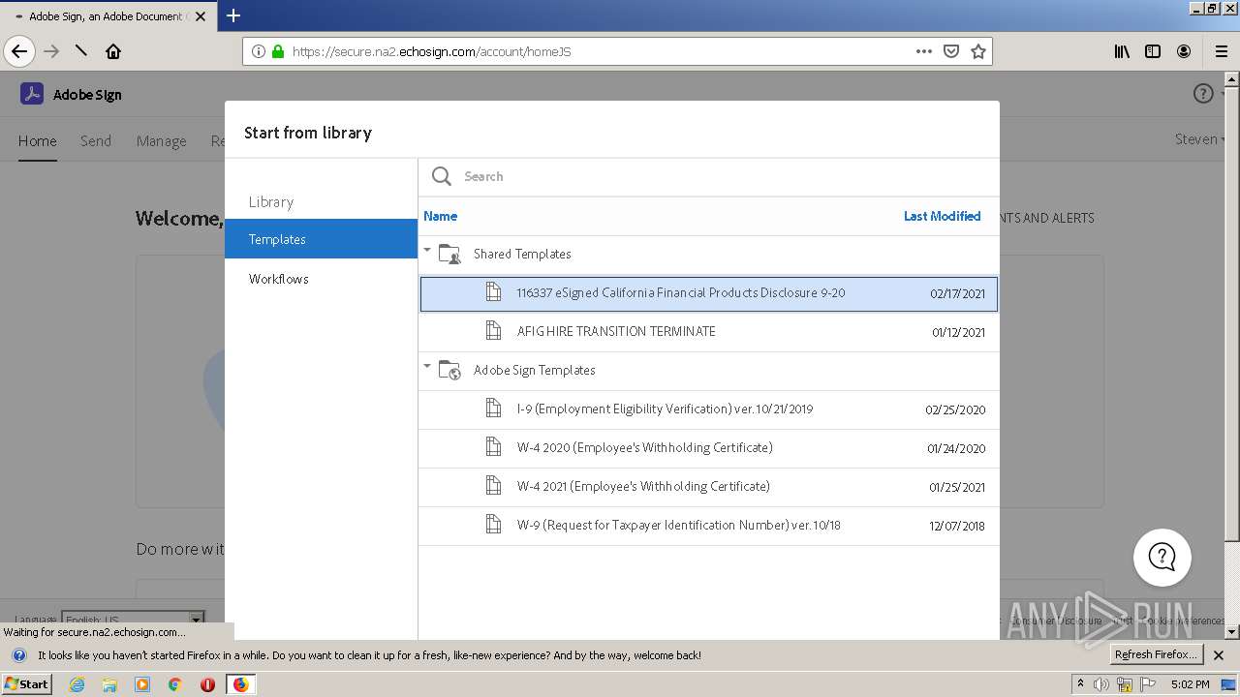Select the Workflows tab in dialog
This screenshot has height=697, width=1240.
point(321,279)
